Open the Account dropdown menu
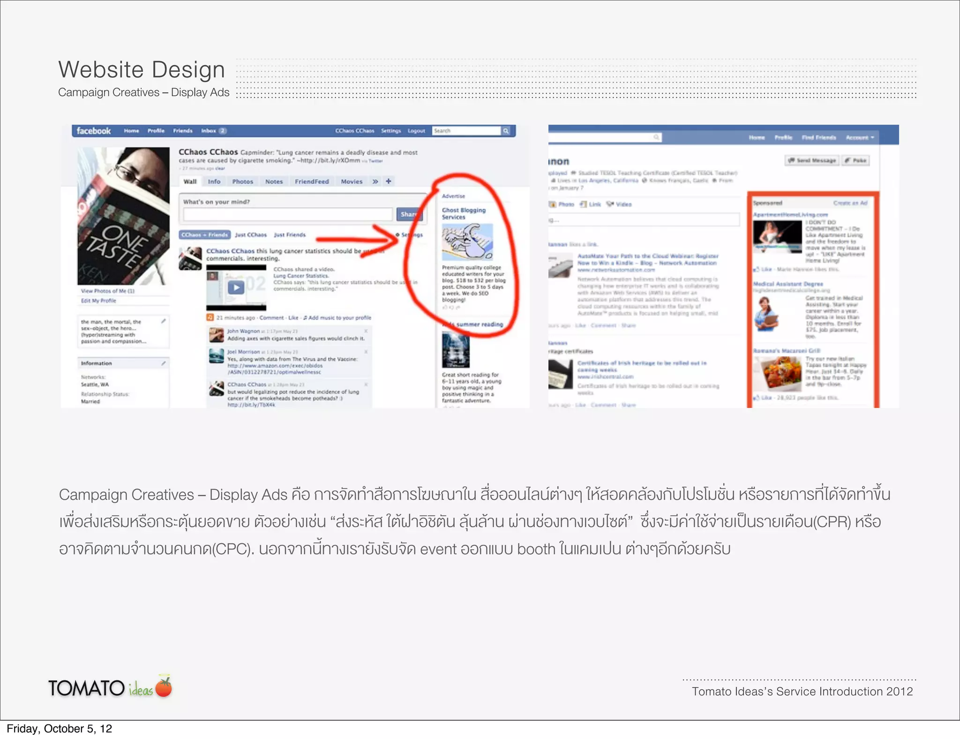The image size is (960, 739). 860,137
